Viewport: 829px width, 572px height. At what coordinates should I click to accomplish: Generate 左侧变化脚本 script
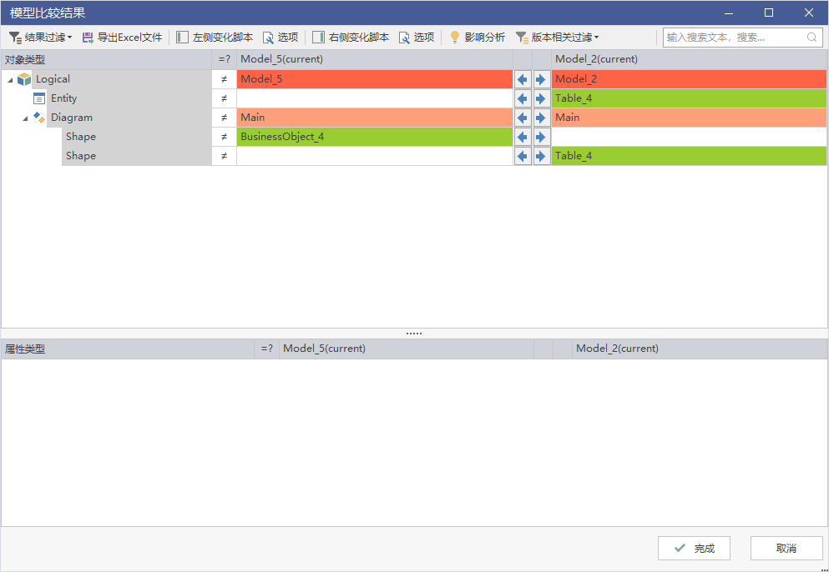coord(215,38)
